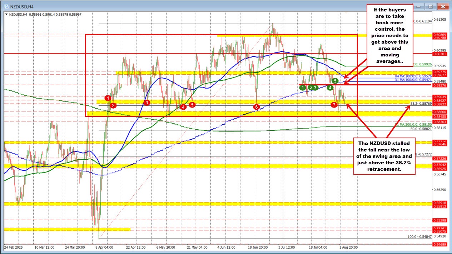Click the green circle marker numbered 5
This screenshot has width=452, height=254.
(335, 81)
